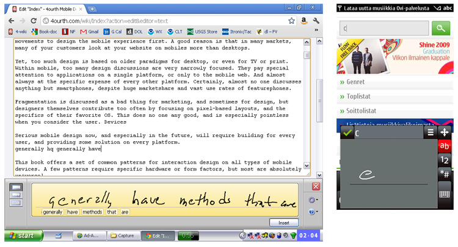Select the Character Pad mode icon
458x247 pixels.
[16, 195]
